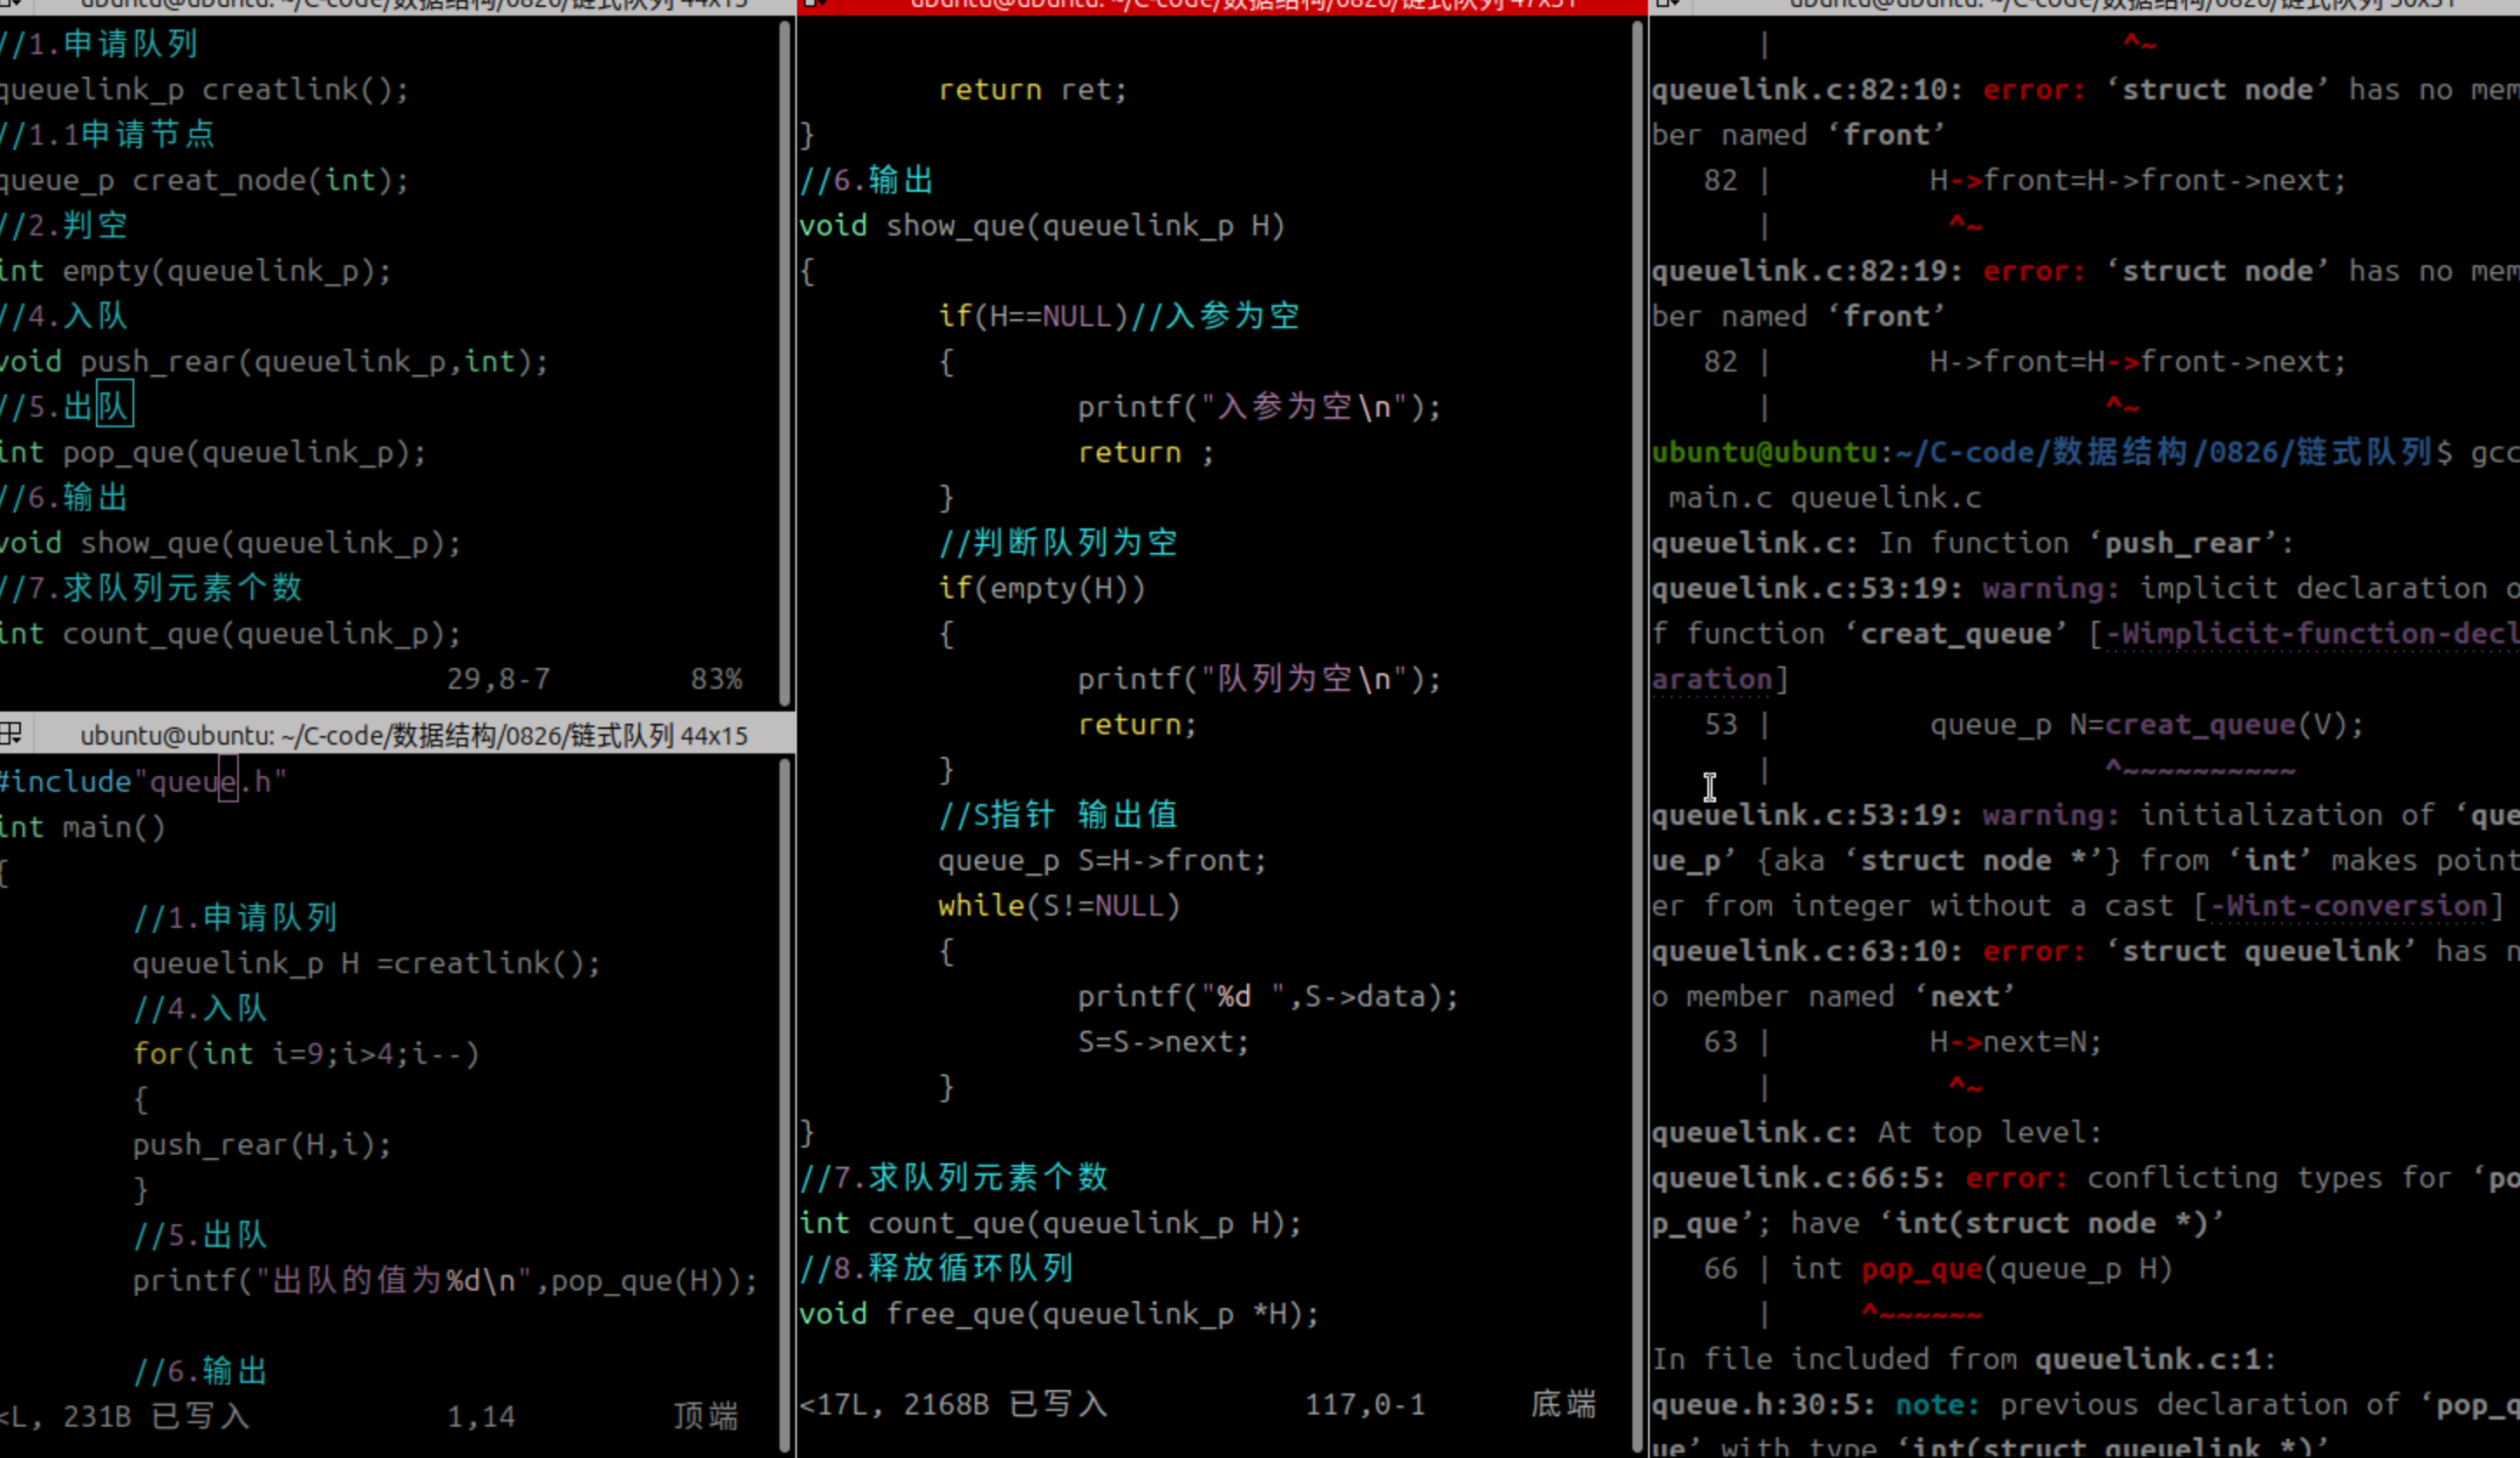2520x1458 pixels.
Task: Click the -Wimplicit-function-declaration underlined warning link
Action: tap(2312, 634)
